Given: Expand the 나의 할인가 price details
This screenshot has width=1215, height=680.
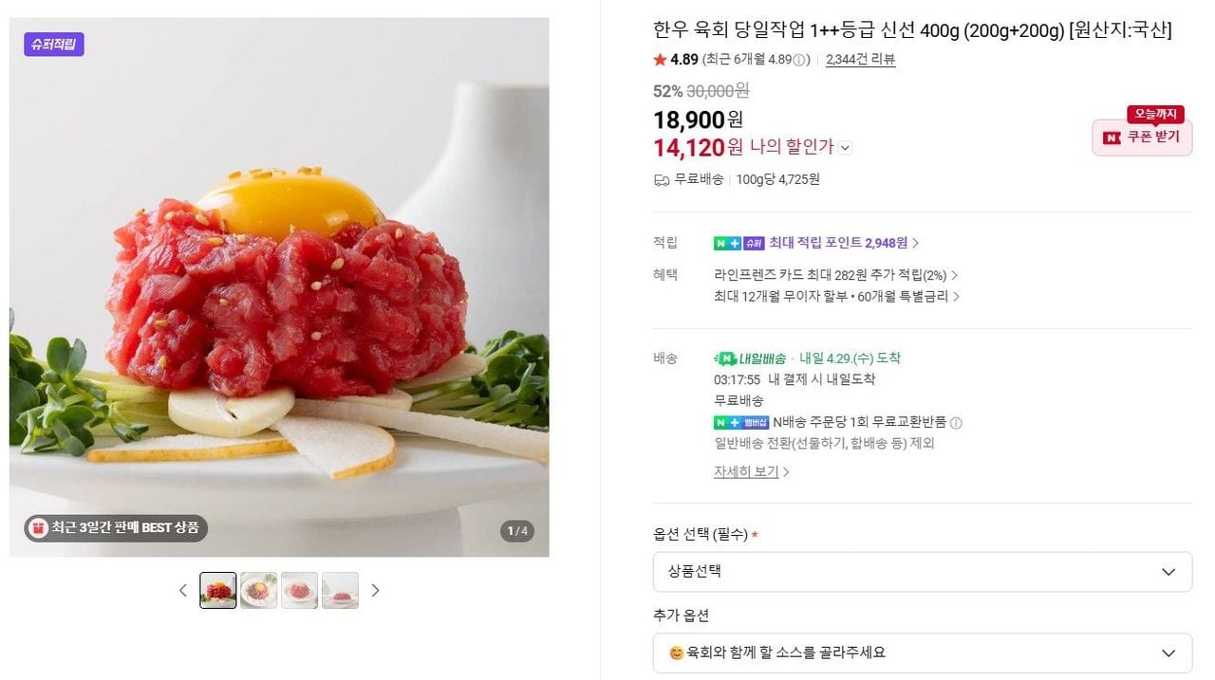Looking at the screenshot, I should [846, 148].
